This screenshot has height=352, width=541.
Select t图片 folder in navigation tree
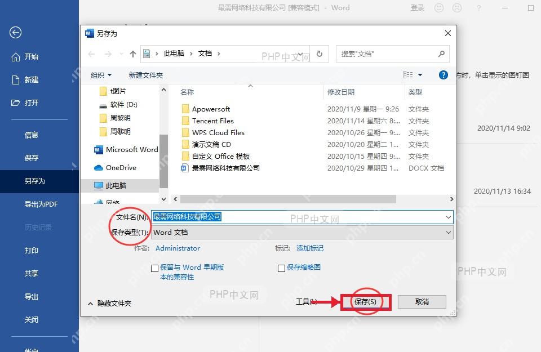pos(113,91)
